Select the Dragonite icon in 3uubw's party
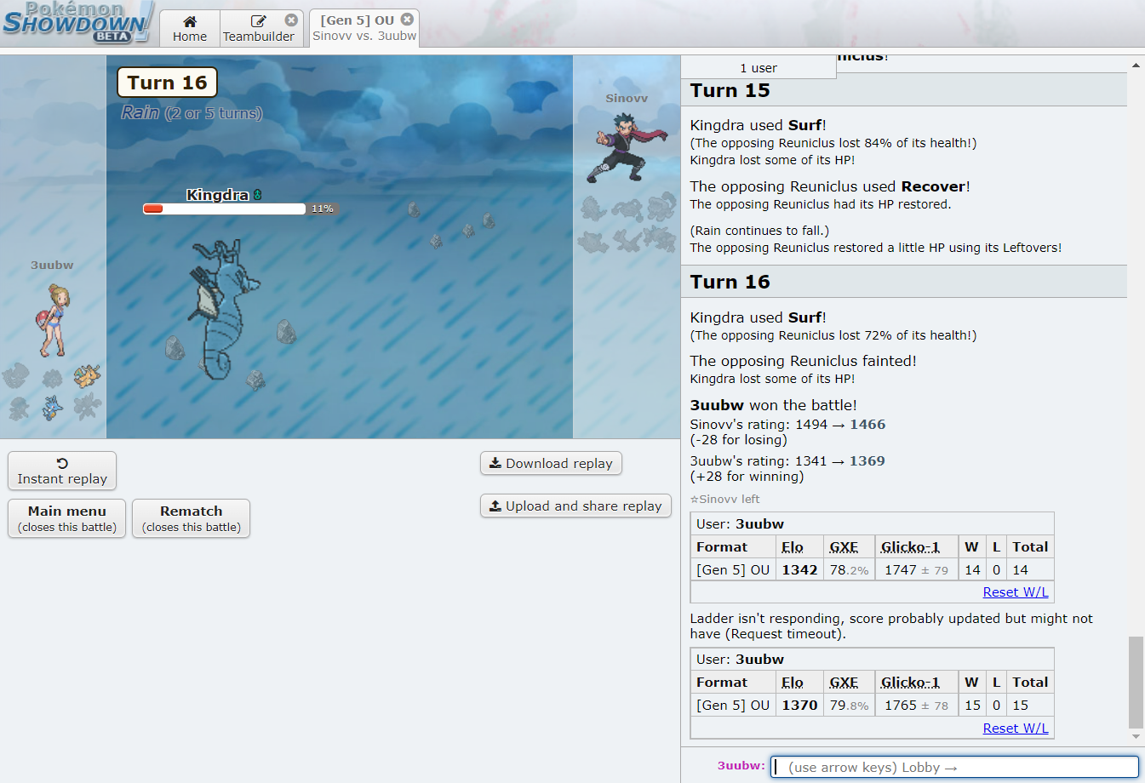This screenshot has width=1145, height=783. (x=87, y=375)
